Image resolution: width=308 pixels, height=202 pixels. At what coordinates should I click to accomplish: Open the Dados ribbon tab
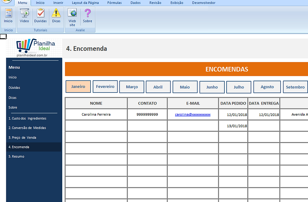135,3
